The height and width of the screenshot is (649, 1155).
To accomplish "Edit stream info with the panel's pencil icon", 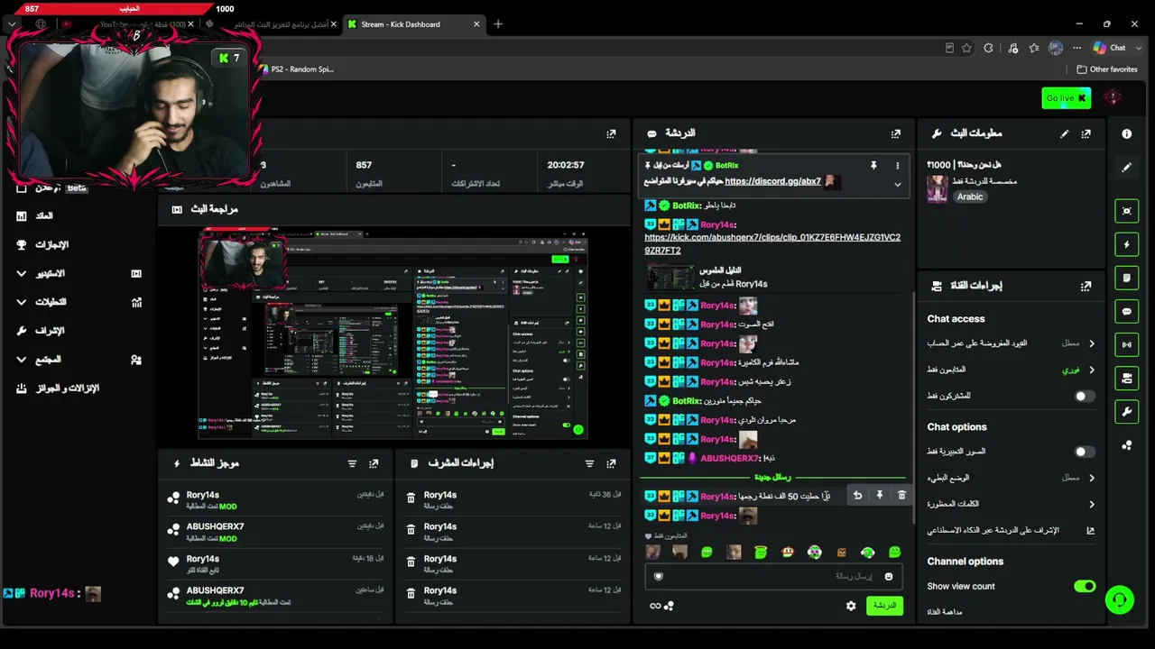I will pyautogui.click(x=1065, y=133).
